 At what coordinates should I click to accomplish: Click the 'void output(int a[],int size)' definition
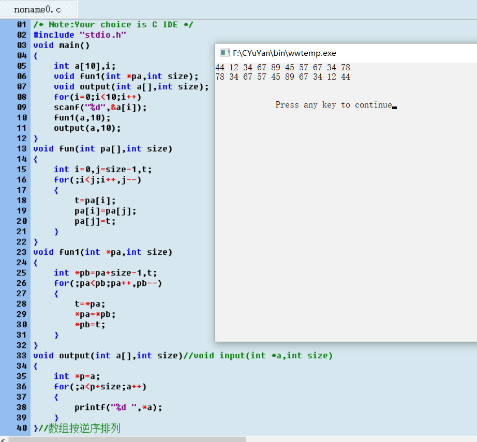tap(108, 355)
